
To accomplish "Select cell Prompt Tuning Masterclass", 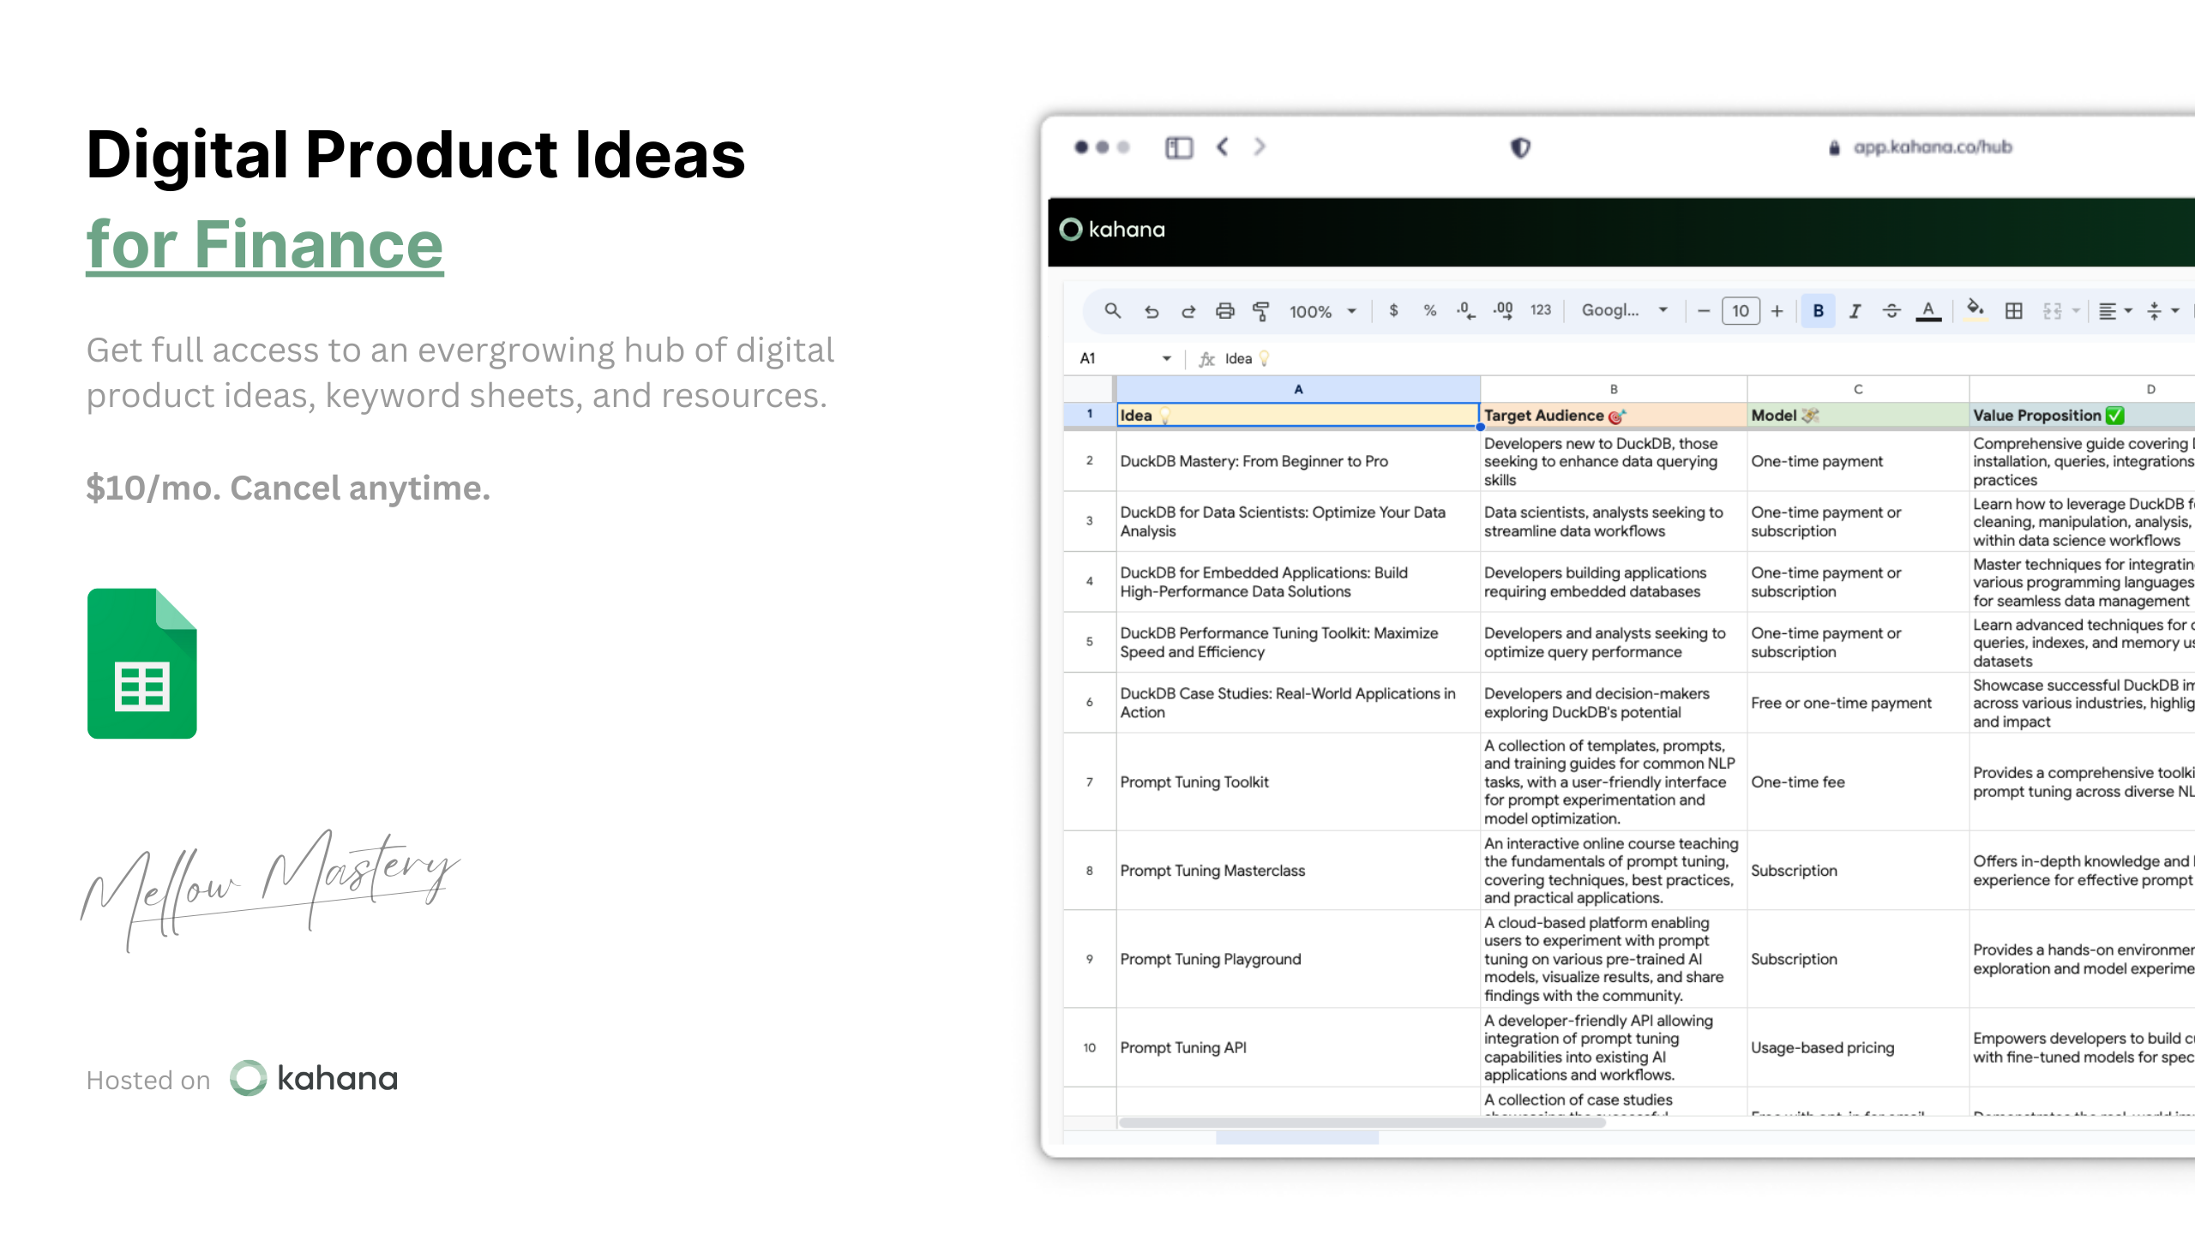I will coord(1298,871).
